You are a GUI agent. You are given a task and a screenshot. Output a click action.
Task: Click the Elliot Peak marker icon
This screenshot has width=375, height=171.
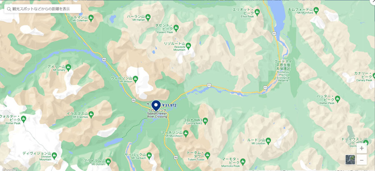click(x=257, y=12)
